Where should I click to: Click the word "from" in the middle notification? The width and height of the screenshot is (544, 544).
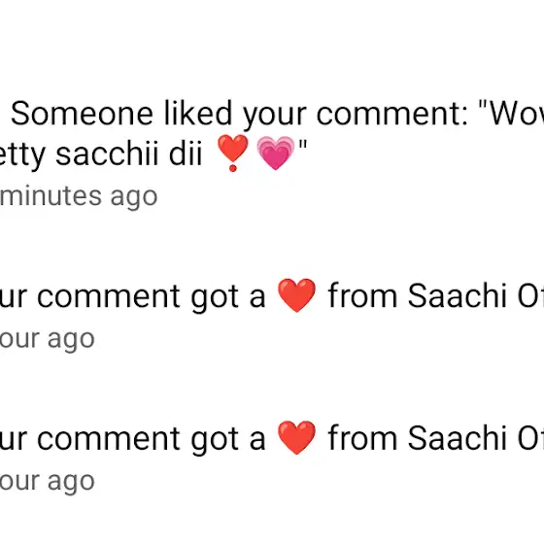(362, 295)
